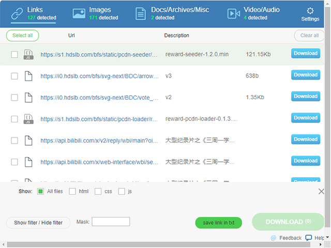The height and width of the screenshot is (248, 331).
Task: Download the reward-pcdn-loader file
Action: coord(306,118)
